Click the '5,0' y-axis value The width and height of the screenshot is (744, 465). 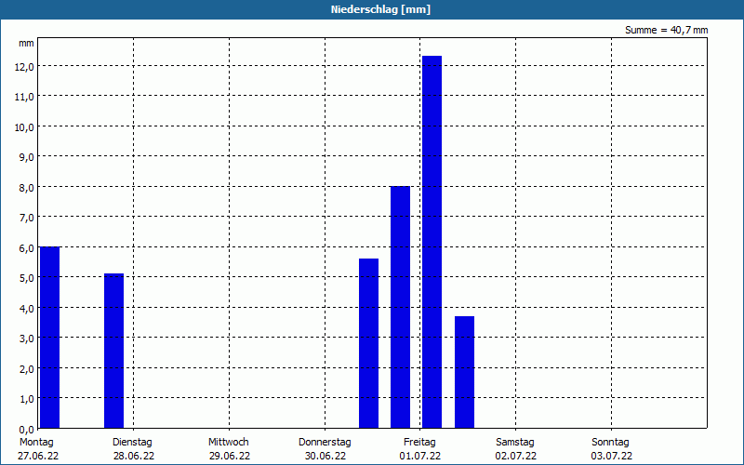click(27, 278)
